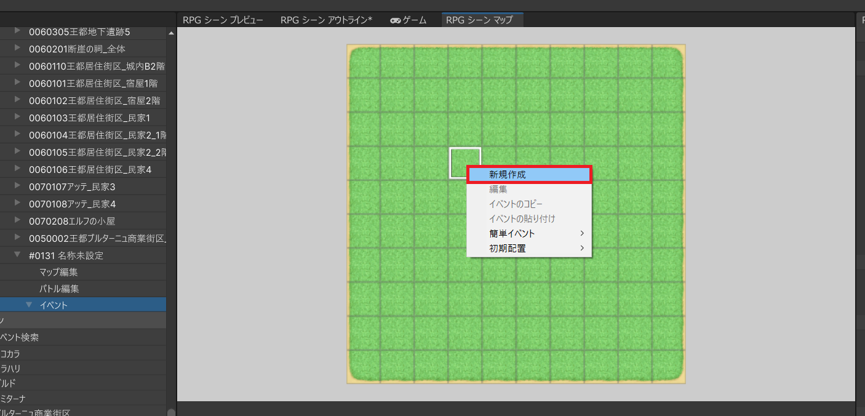The image size is (865, 416).
Task: Expand the 0060201断崖の祠_全体 arrow
Action: [17, 49]
